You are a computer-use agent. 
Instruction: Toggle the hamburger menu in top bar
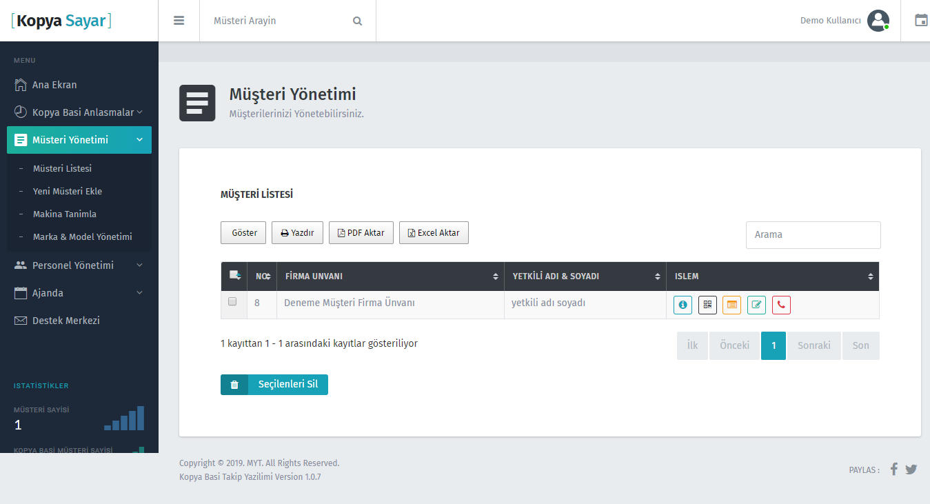pos(179,21)
